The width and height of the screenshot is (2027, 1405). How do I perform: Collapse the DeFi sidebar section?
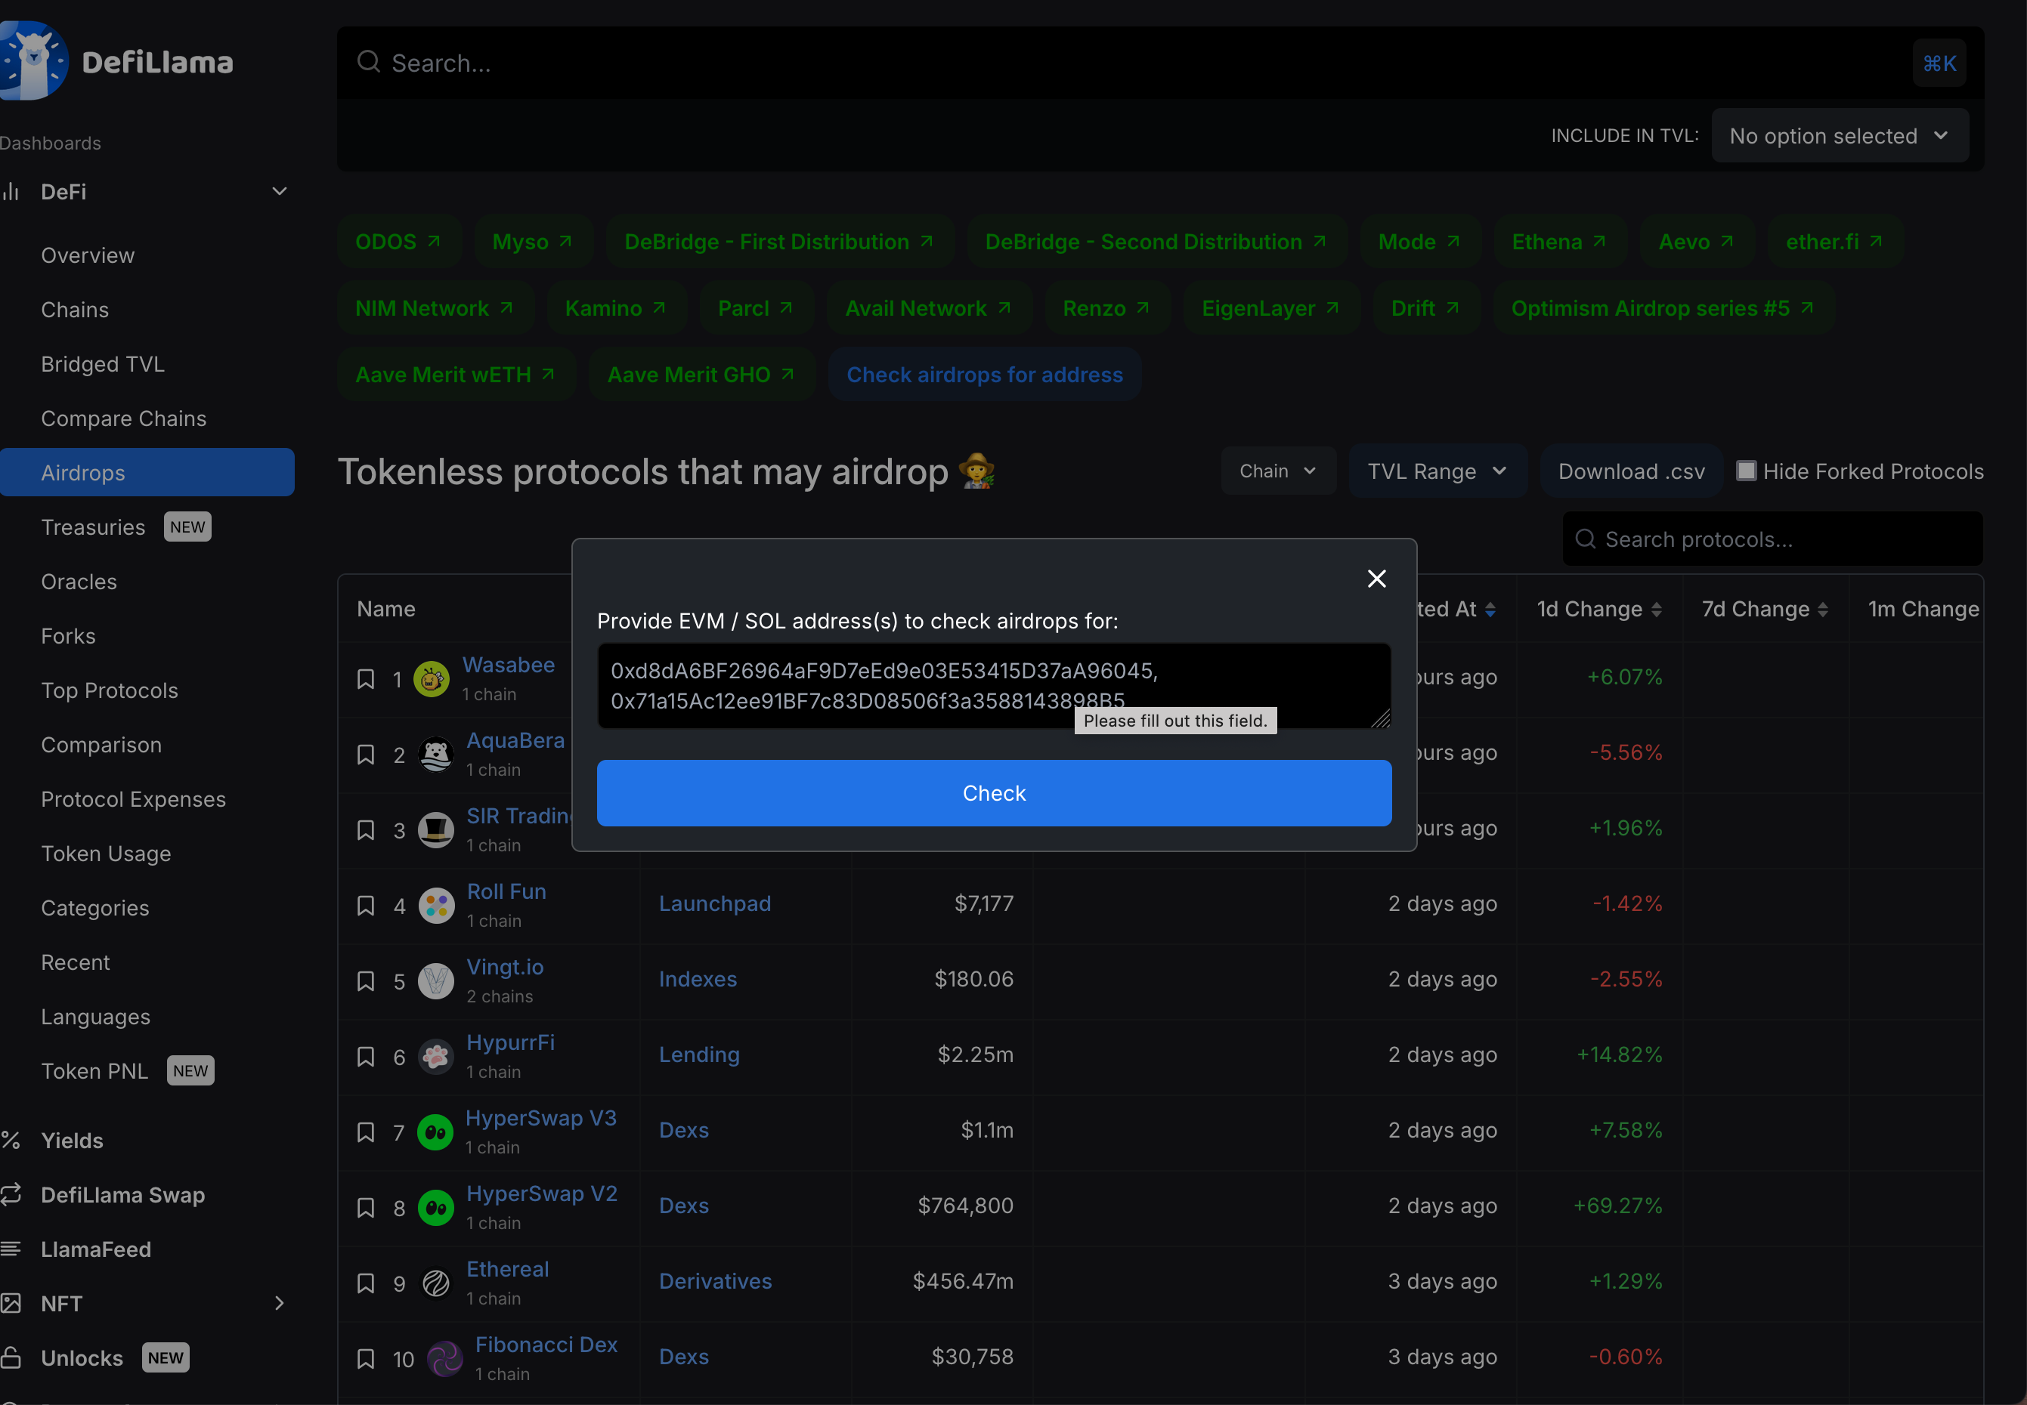(279, 191)
